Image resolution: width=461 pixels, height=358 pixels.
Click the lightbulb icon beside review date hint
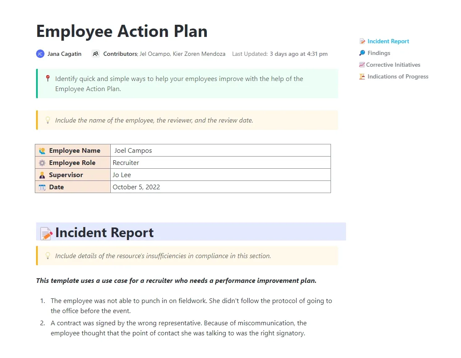[48, 120]
